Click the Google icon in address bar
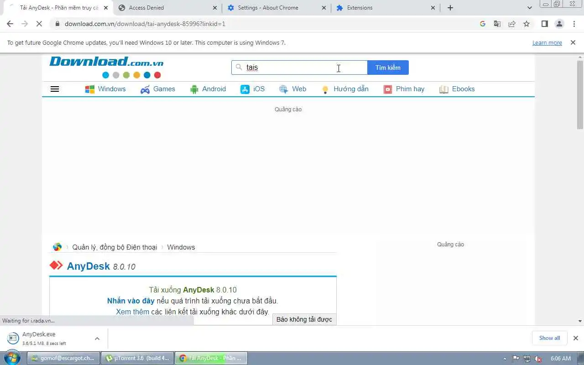Viewport: 584px width, 365px height. (x=483, y=24)
